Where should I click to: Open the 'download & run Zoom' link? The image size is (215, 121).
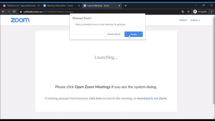click(152, 98)
